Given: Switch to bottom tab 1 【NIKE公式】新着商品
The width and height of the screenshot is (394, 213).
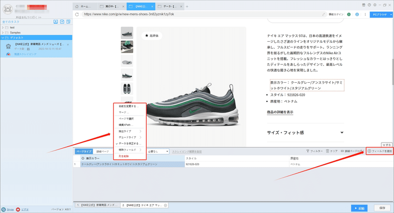Looking at the screenshot, I should pyautogui.click(x=97, y=205).
